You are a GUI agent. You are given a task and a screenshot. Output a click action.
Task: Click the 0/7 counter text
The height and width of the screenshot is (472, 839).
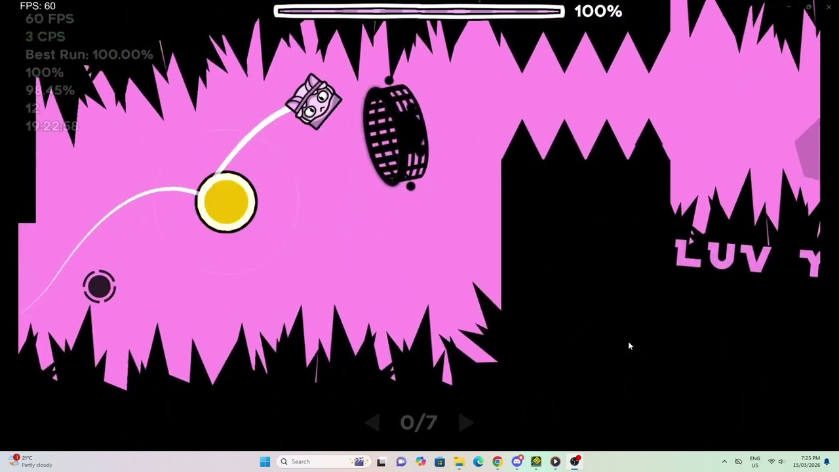(x=419, y=423)
